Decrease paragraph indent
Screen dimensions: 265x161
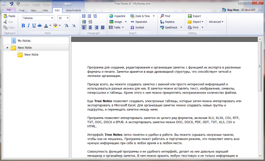tap(90, 22)
